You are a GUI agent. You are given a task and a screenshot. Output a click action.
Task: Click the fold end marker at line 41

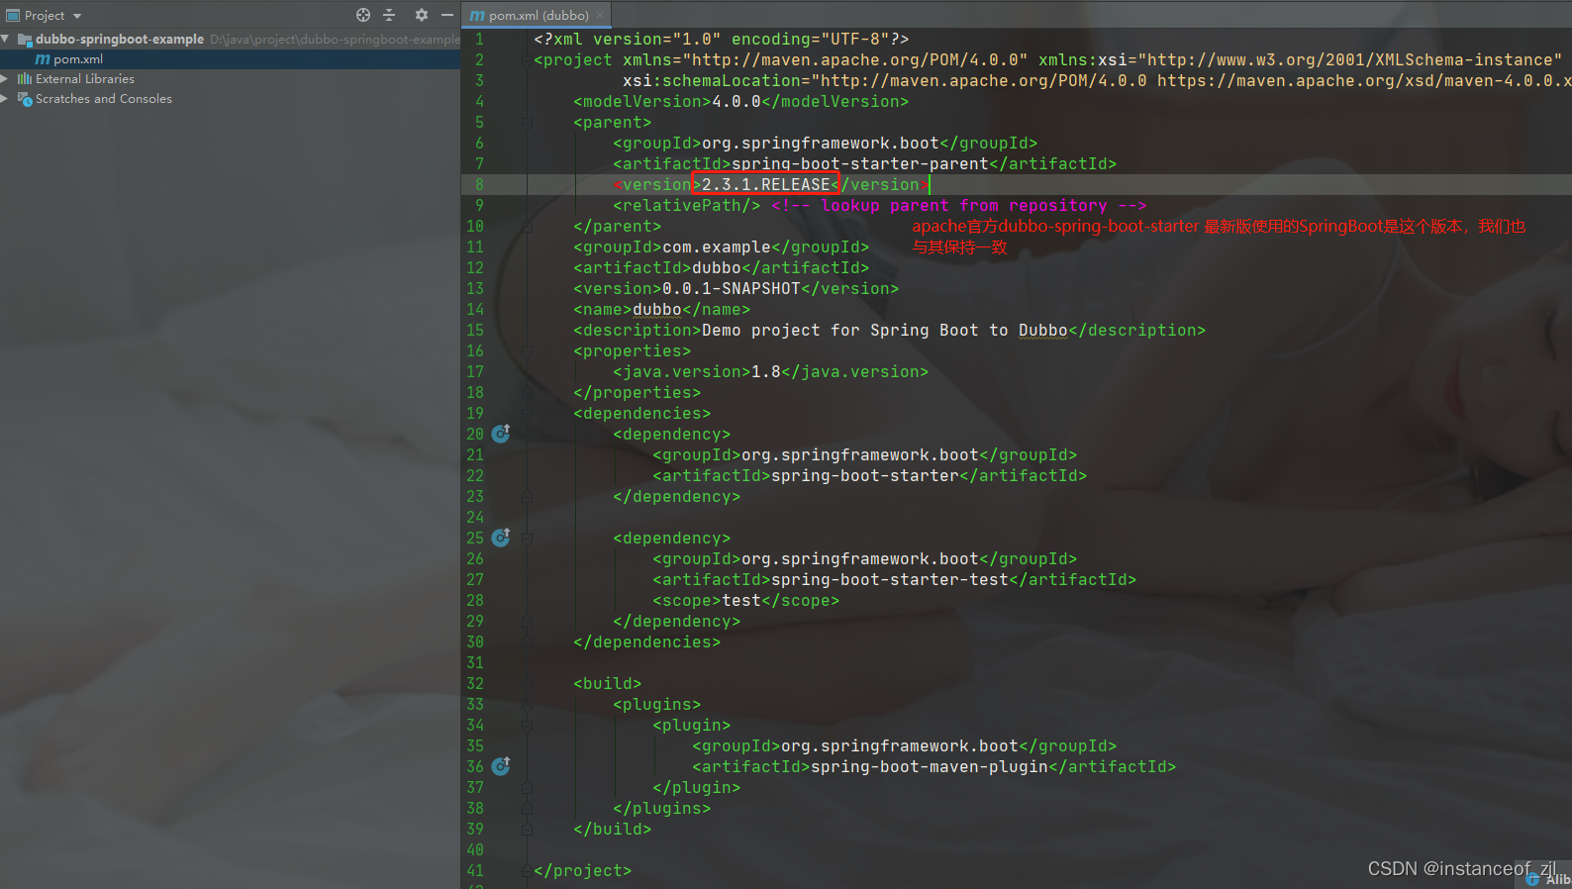coord(527,871)
